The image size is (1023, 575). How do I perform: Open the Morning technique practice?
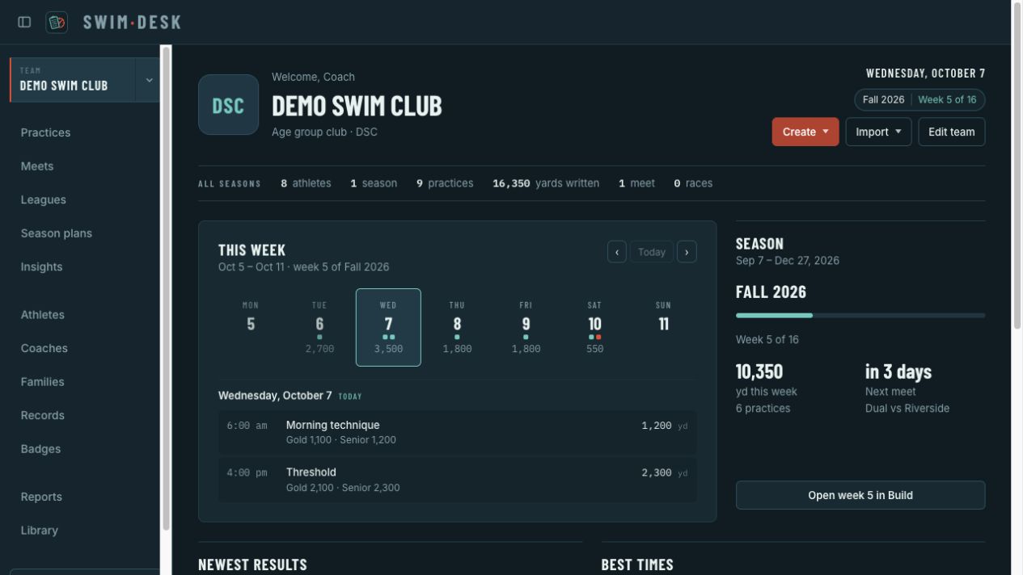[458, 432]
